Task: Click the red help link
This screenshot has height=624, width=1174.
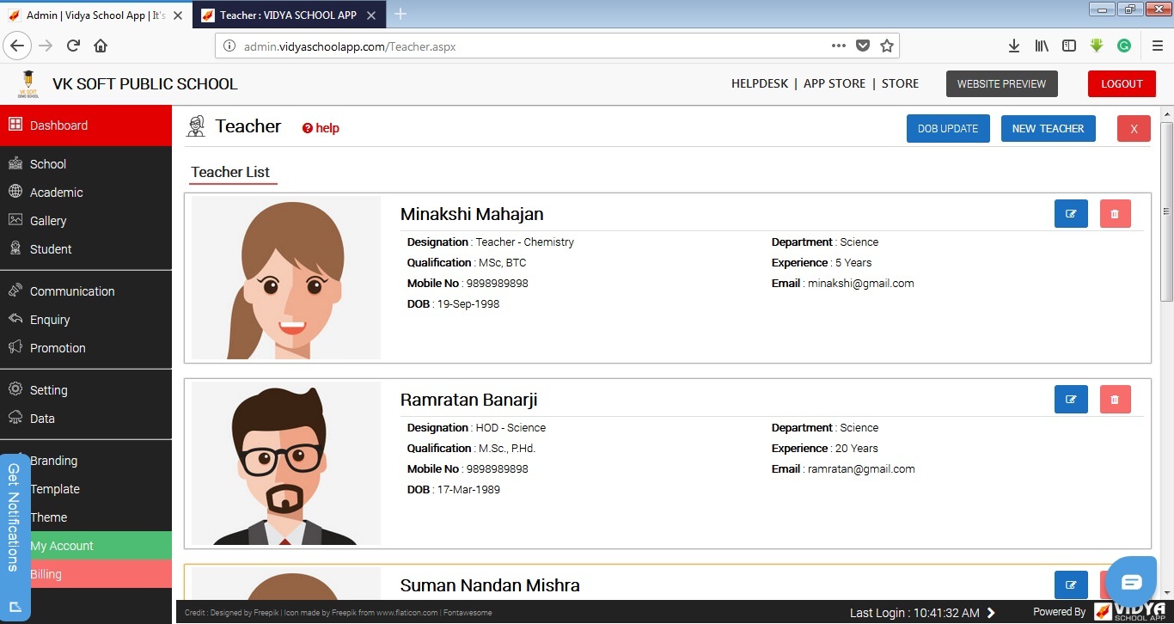Action: pos(321,128)
